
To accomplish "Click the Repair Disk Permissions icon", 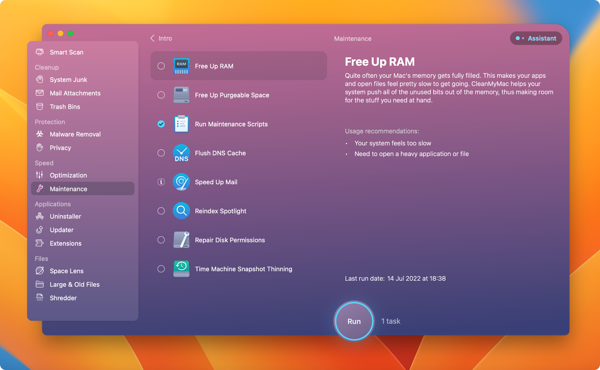I will 181,240.
